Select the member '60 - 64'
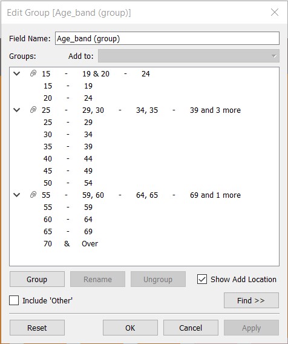This screenshot has height=344, width=288. (x=68, y=219)
